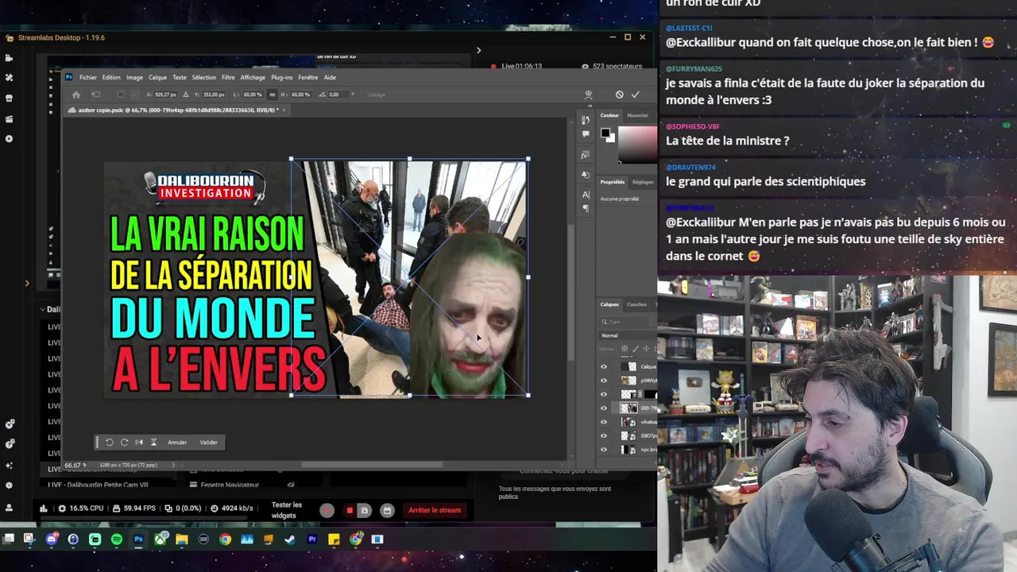Switch to the Couches panel tab
The height and width of the screenshot is (572, 1017).
[636, 304]
